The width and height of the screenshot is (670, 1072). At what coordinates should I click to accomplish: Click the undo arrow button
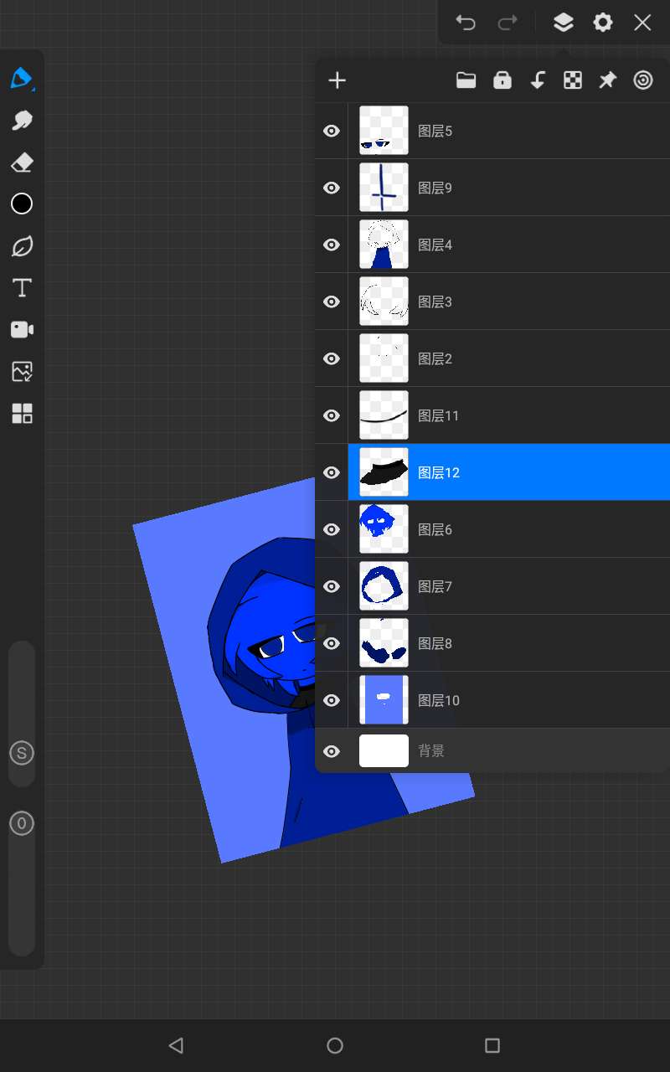(x=466, y=23)
